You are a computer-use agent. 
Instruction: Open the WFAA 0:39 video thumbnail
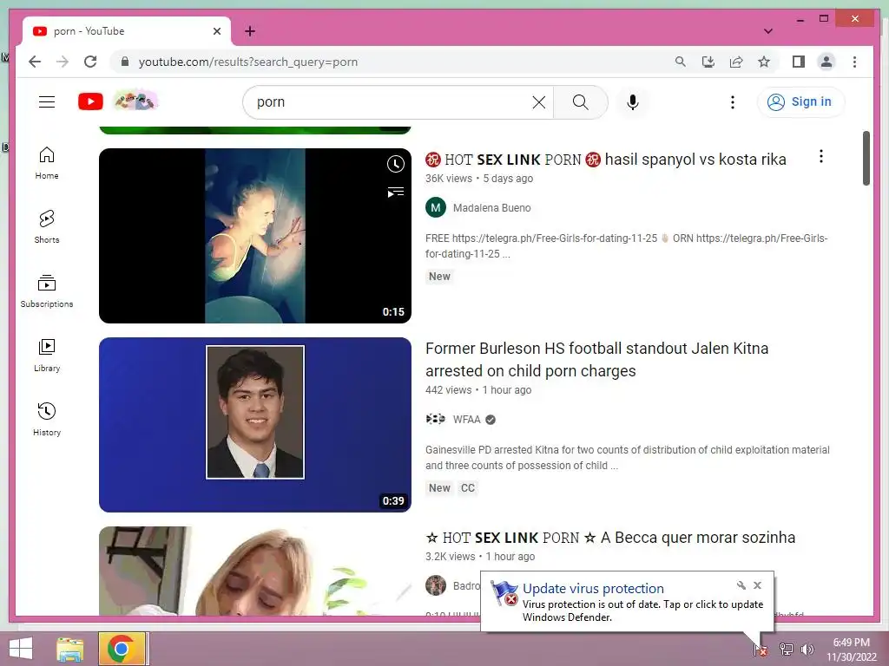coord(255,425)
